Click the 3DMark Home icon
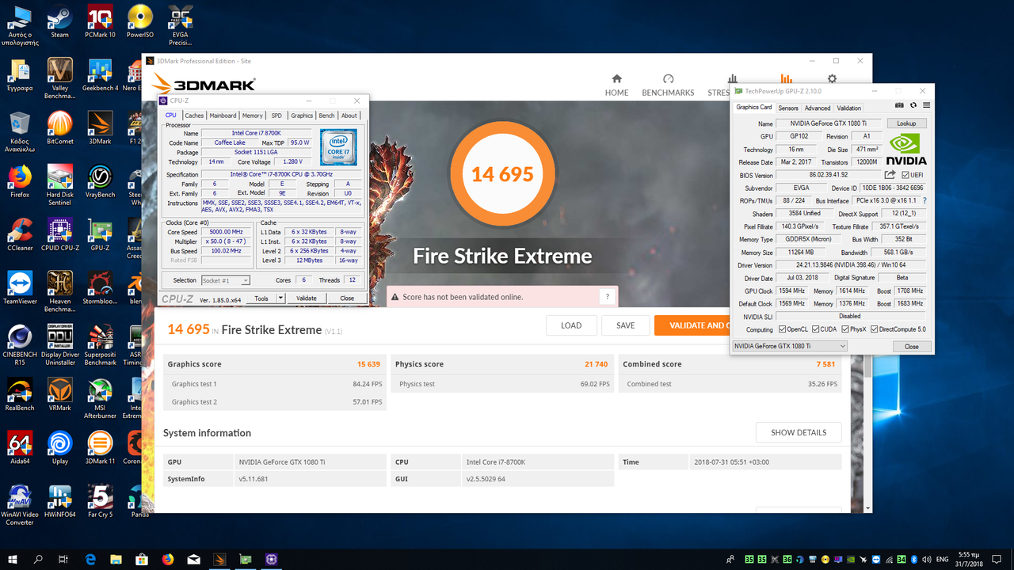This screenshot has height=570, width=1014. [616, 79]
